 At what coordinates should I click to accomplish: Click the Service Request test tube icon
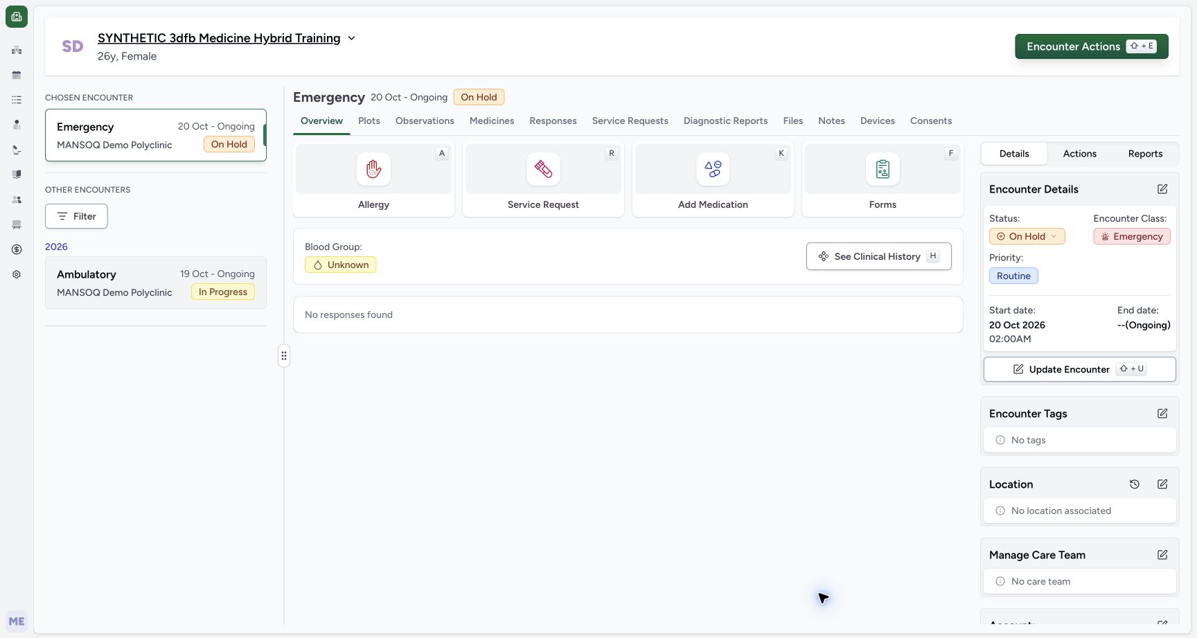[543, 169]
